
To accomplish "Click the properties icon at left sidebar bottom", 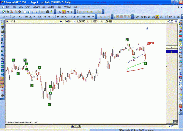I will [x=2, y=96].
